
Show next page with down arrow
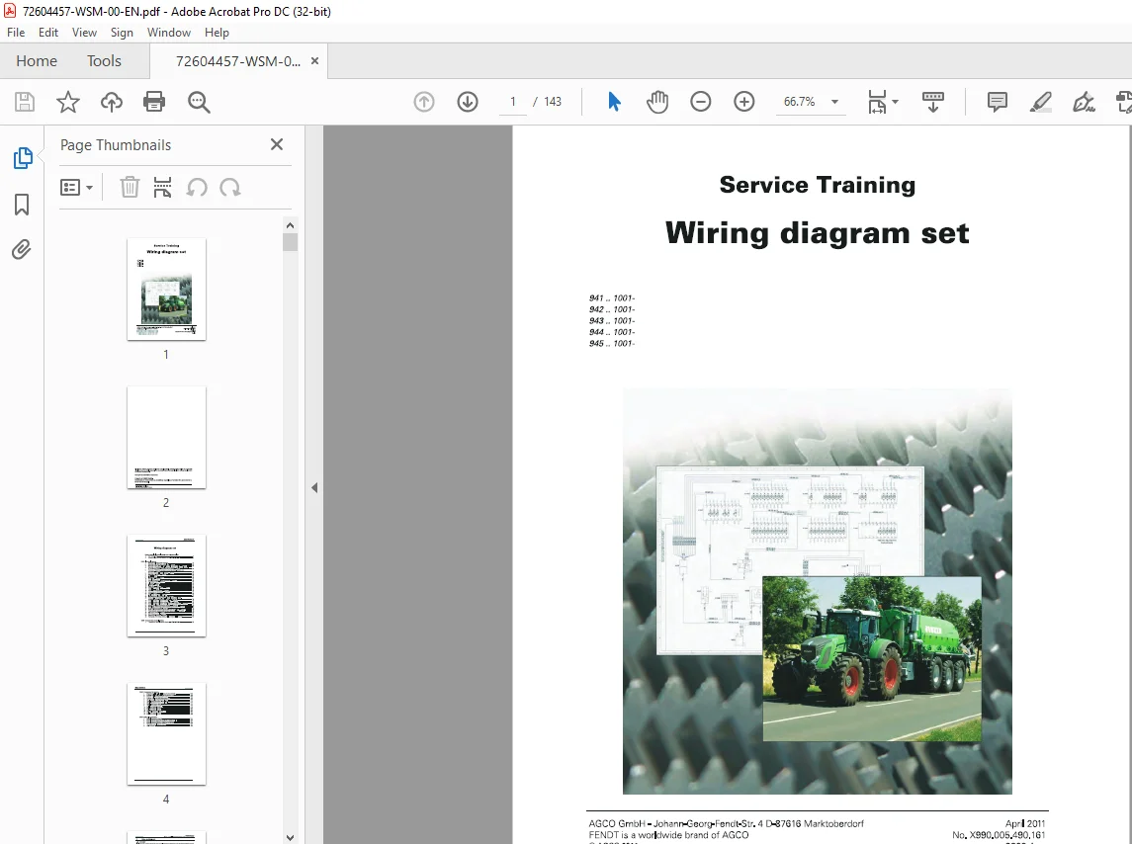click(467, 102)
